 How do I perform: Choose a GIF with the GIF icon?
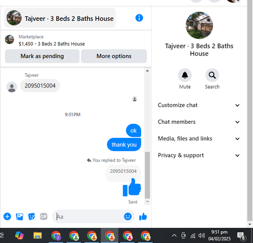(44, 216)
